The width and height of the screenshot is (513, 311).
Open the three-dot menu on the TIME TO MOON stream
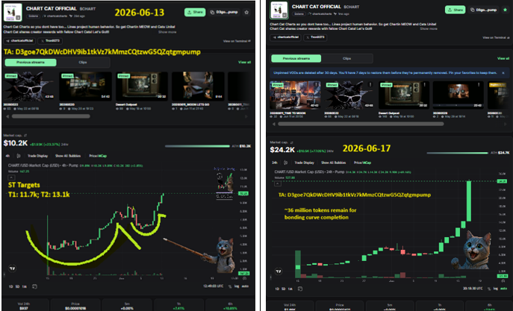317,84
